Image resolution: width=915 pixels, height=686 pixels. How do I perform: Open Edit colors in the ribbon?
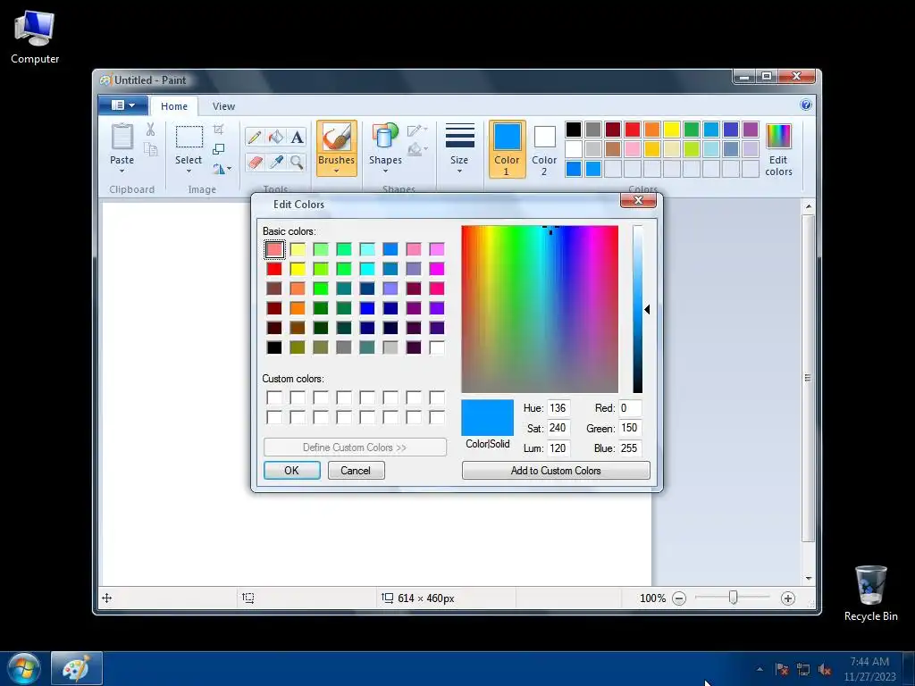pyautogui.click(x=778, y=150)
